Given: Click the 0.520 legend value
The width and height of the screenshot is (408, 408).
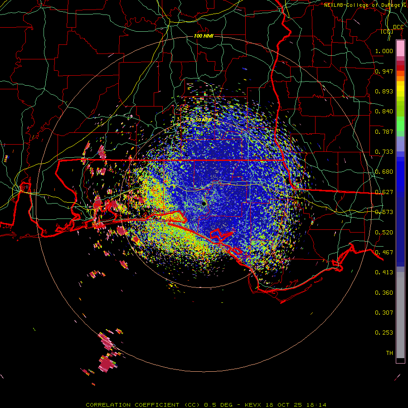Looking at the screenshot, I should tap(384, 233).
